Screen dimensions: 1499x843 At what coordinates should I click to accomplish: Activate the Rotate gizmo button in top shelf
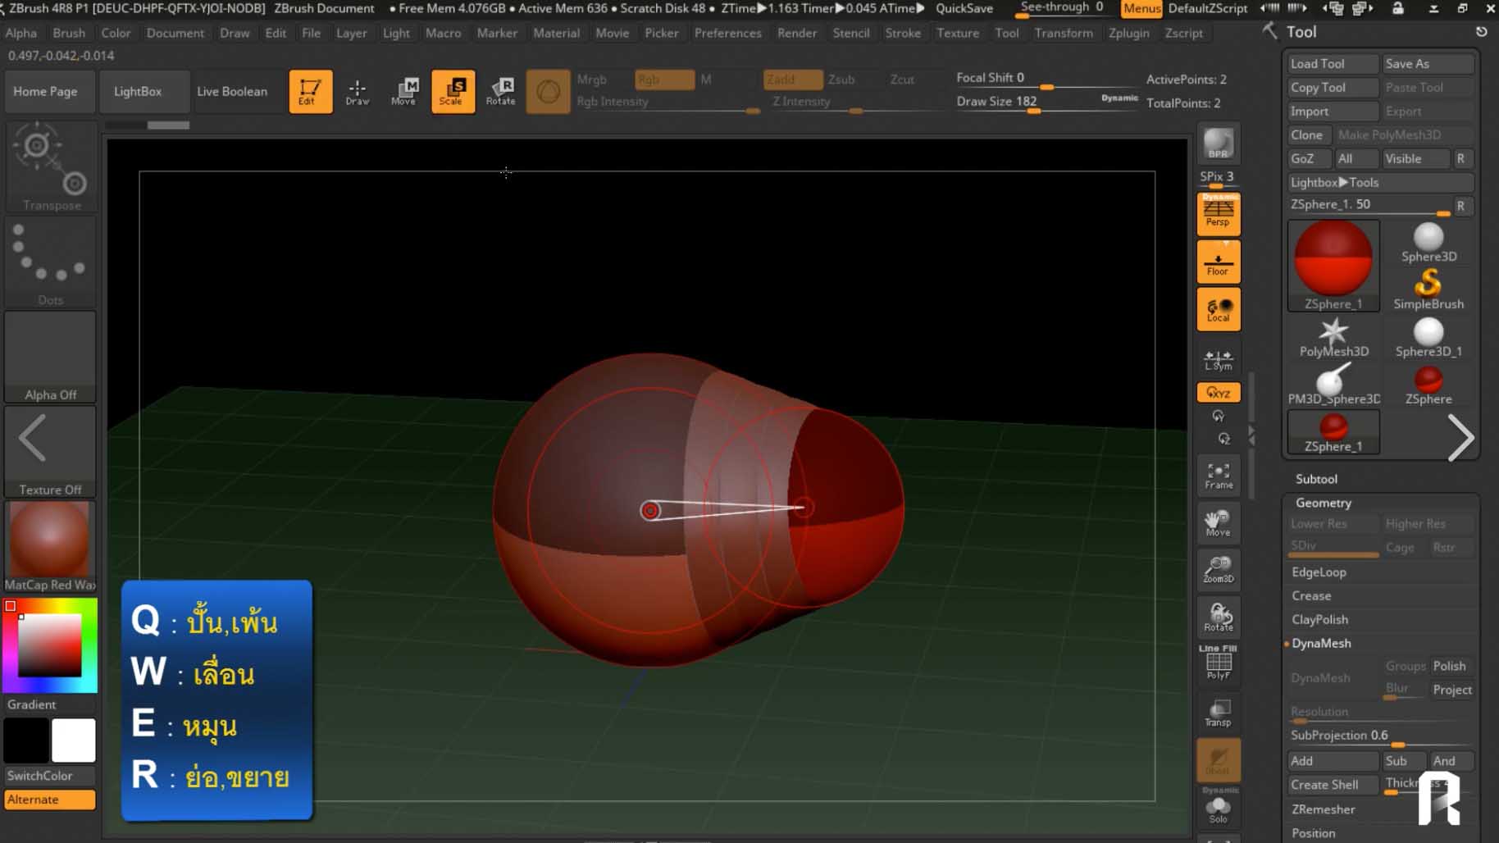(500, 91)
